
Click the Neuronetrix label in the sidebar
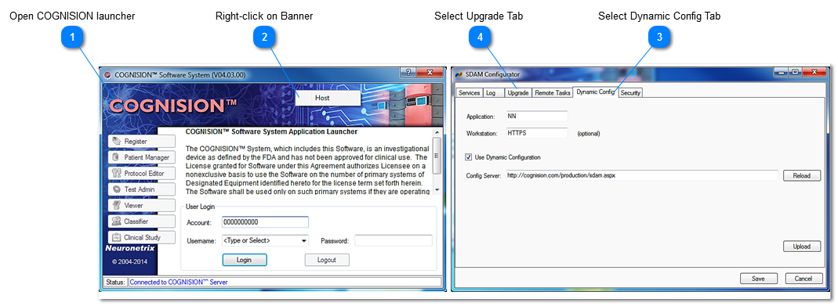130,248
